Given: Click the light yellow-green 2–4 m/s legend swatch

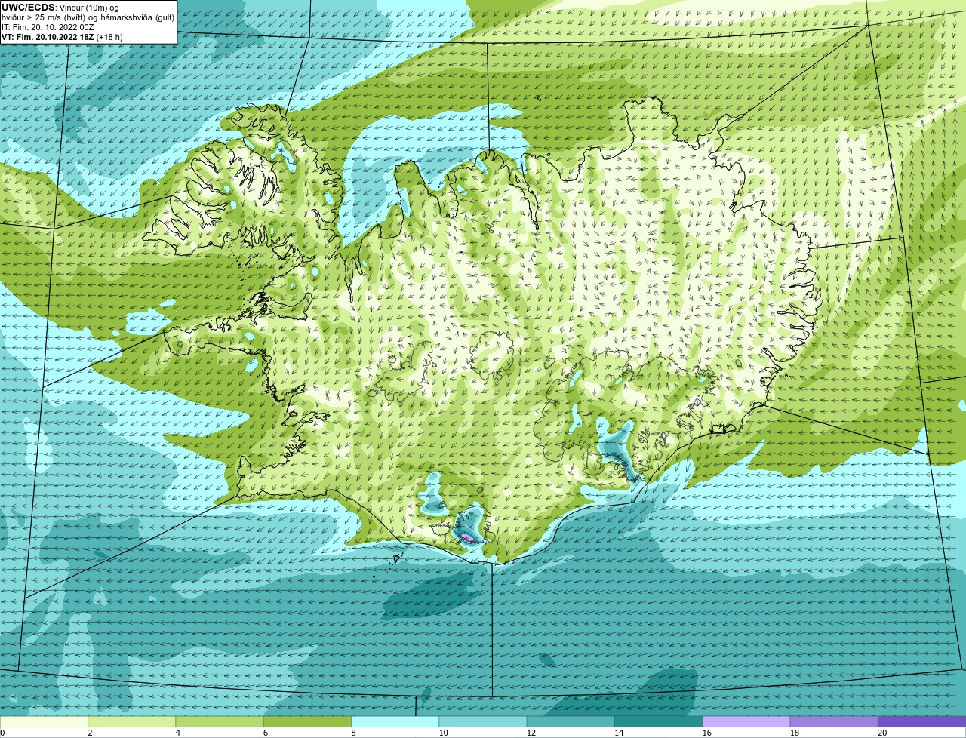Looking at the screenshot, I should (132, 722).
